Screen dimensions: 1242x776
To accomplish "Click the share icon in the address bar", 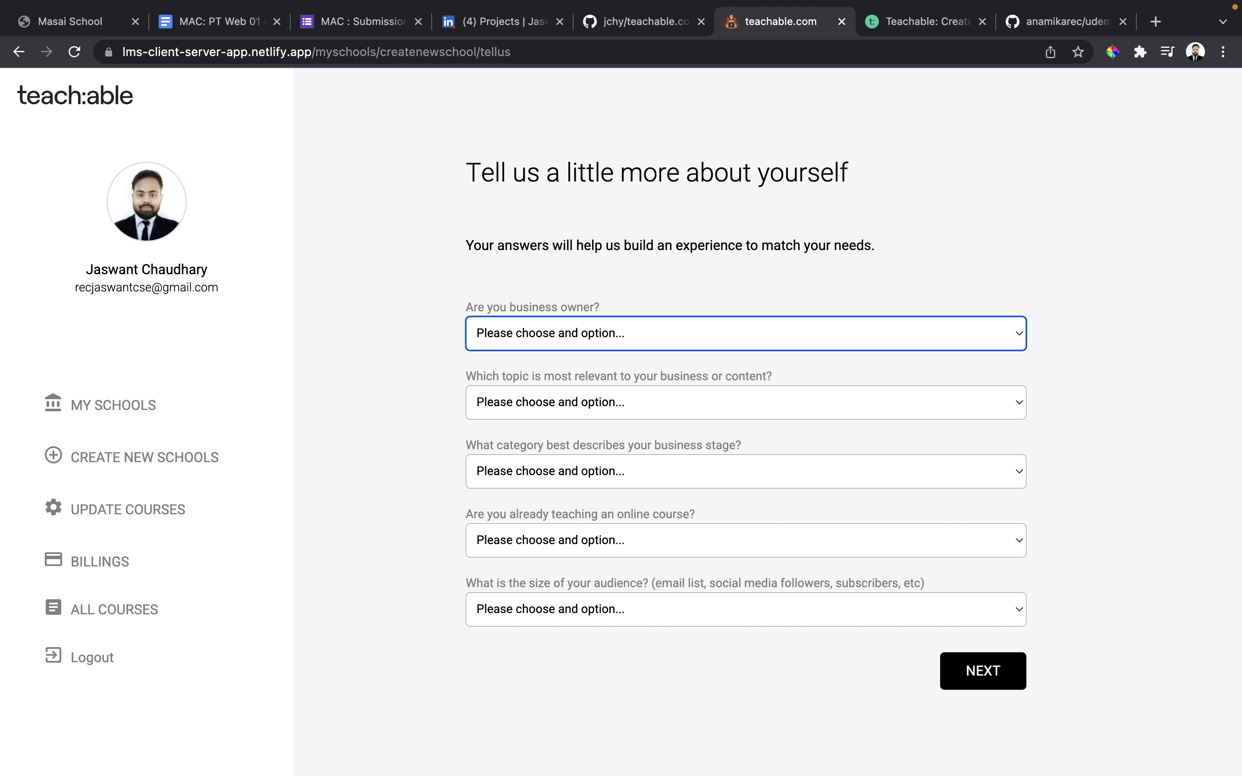I will tap(1050, 51).
